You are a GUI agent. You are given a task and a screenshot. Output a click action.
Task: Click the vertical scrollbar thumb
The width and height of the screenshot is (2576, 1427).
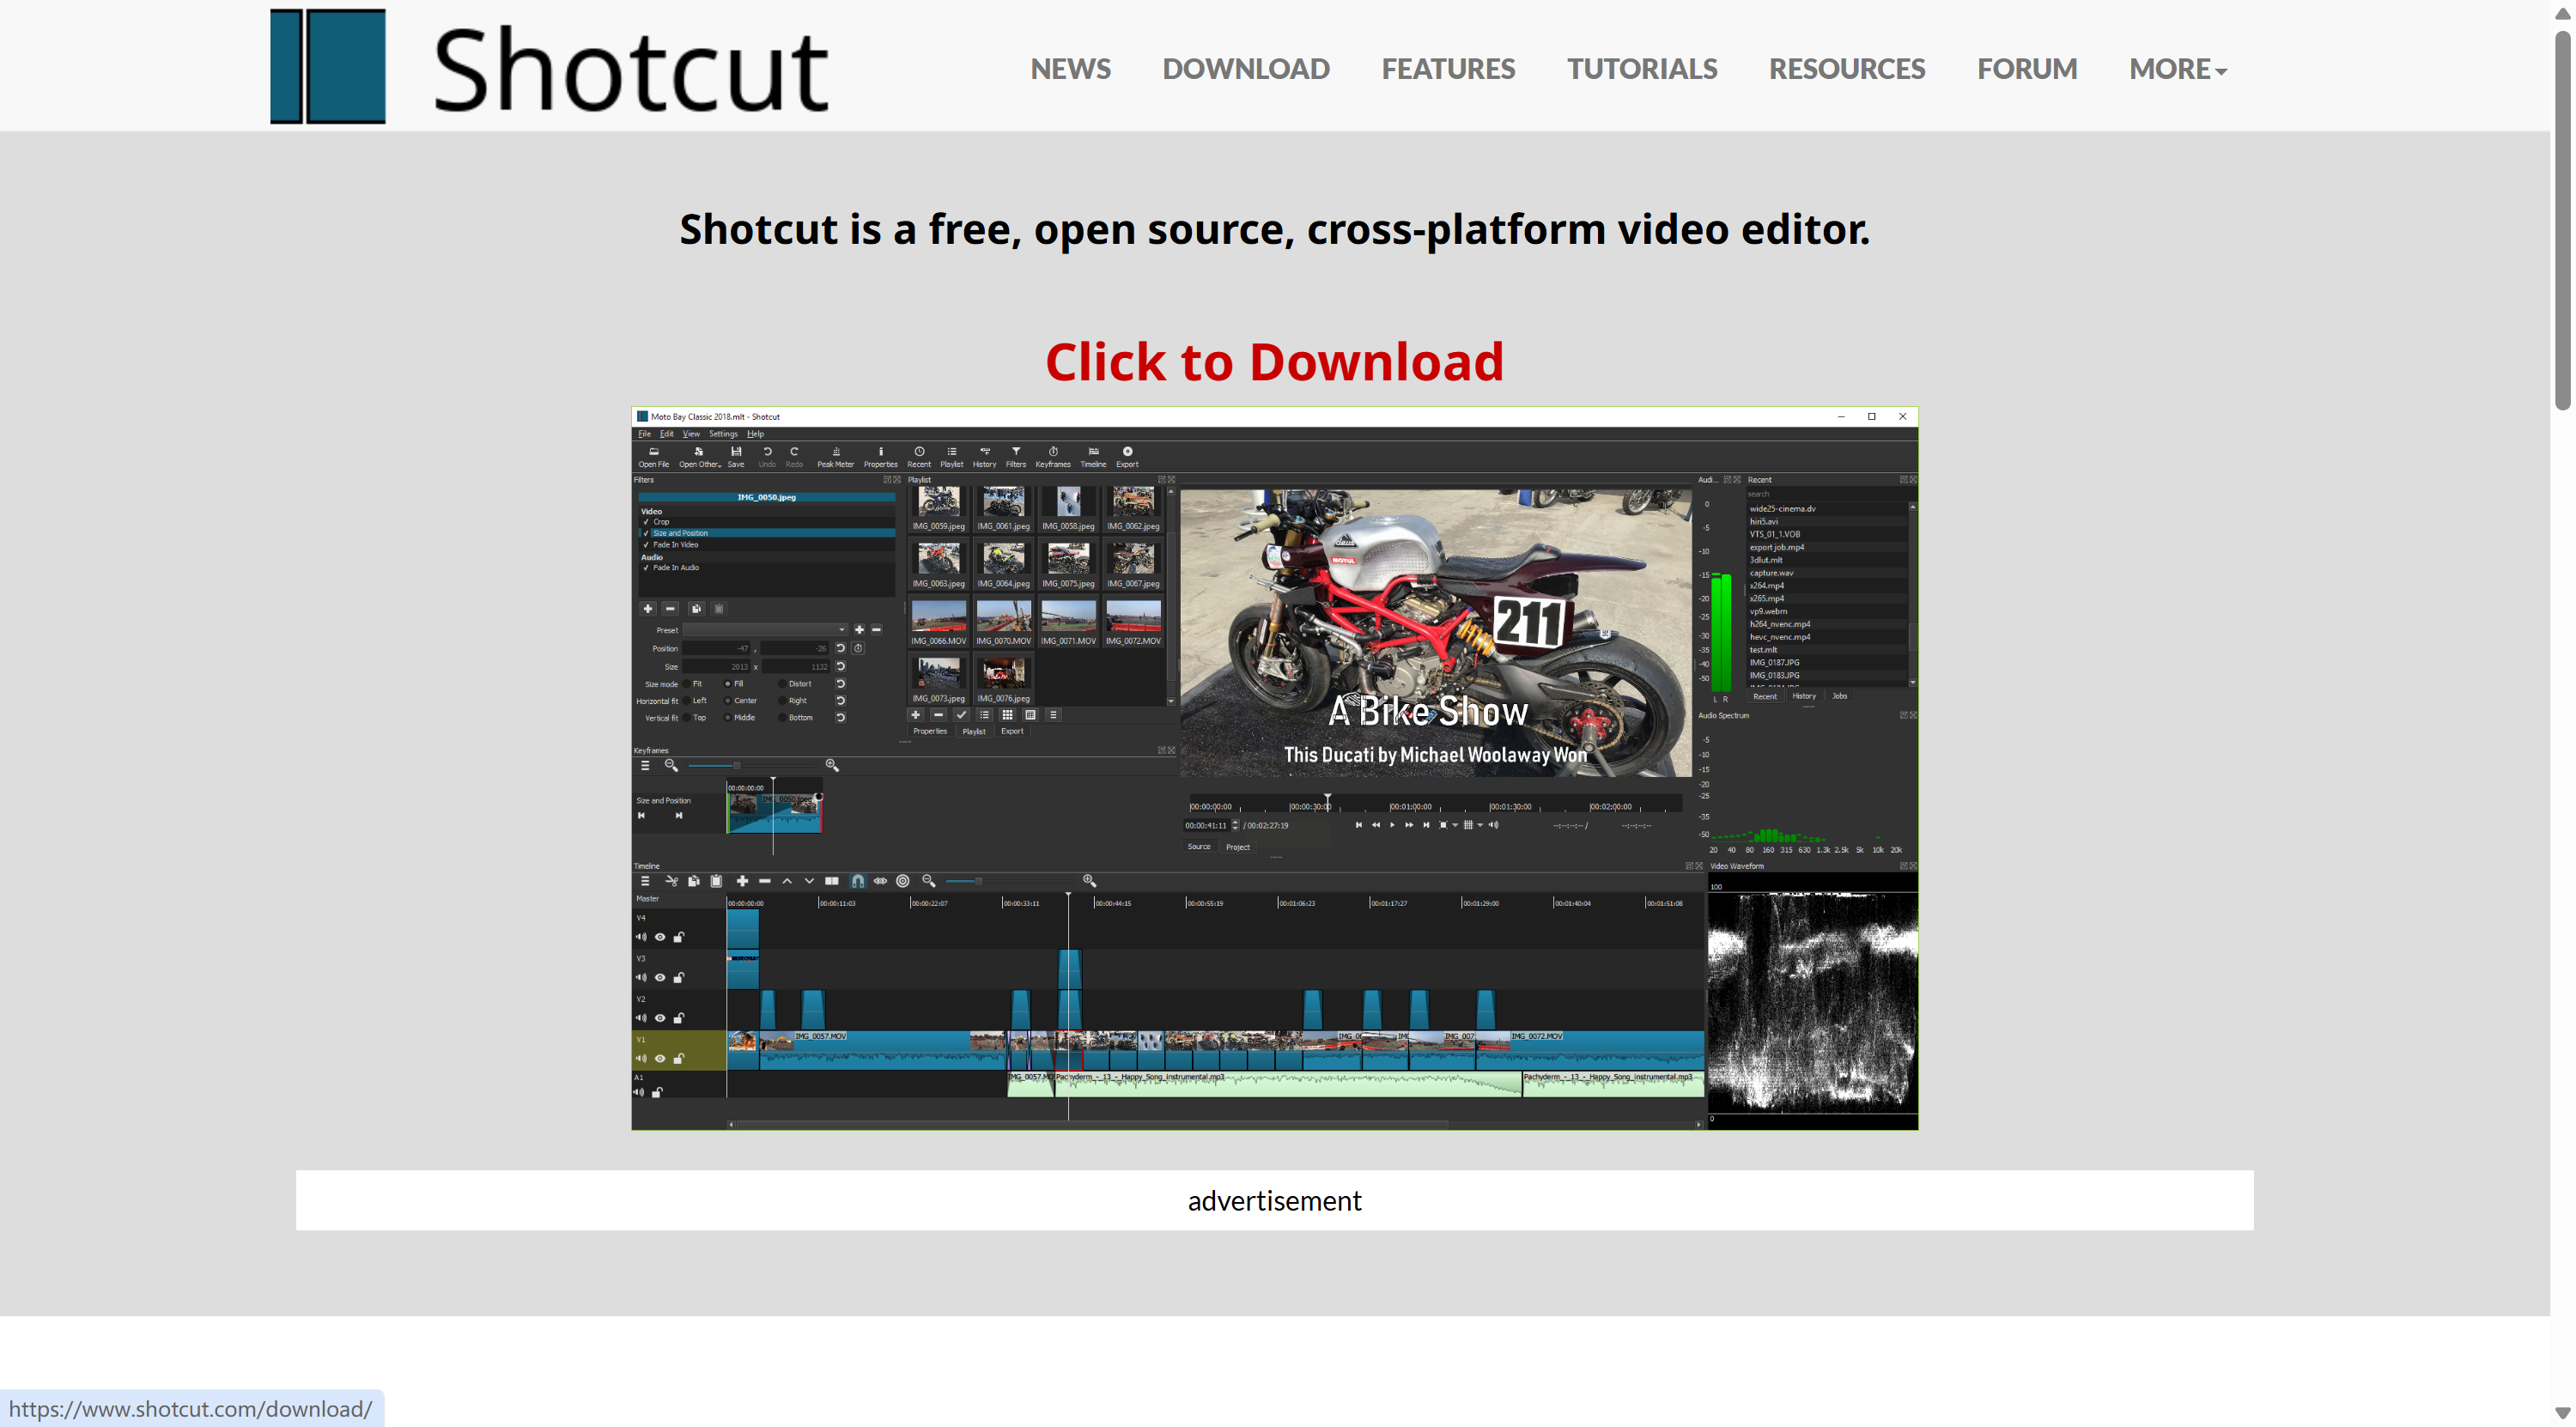tap(2563, 220)
